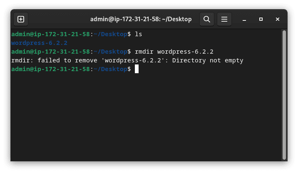This screenshot has height=173, width=298.
Task: Minimize the terminal window
Action: tap(244, 20)
